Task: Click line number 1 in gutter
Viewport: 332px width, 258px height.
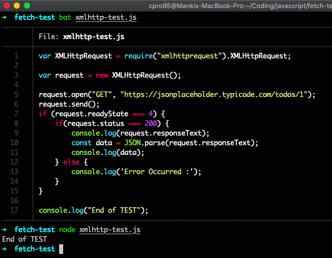Action: [x=16, y=56]
